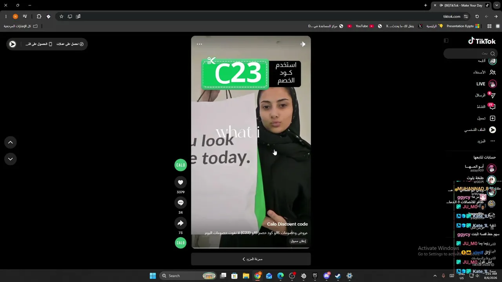
Task: Click the Chrome profile avatar N
Action: (x=15, y=16)
